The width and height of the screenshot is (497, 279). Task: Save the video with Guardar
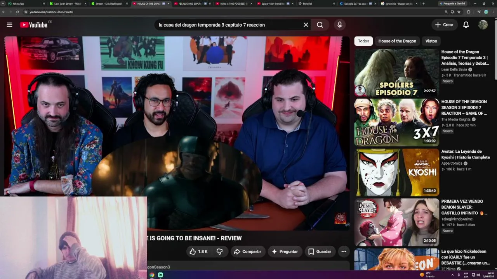click(x=320, y=251)
